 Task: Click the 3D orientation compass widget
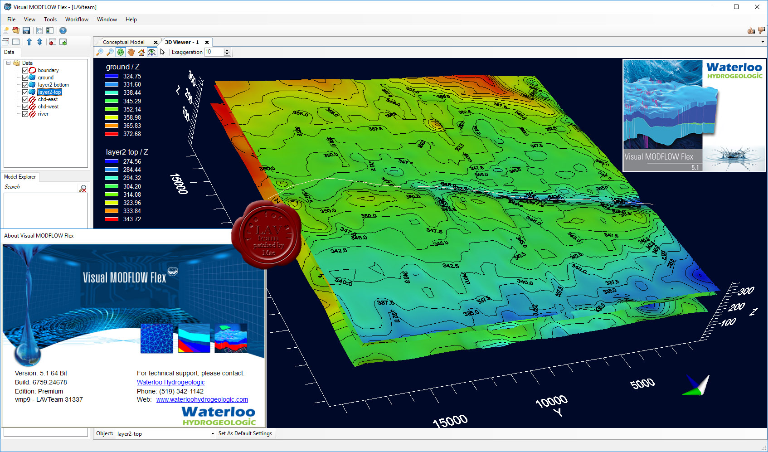click(x=696, y=385)
